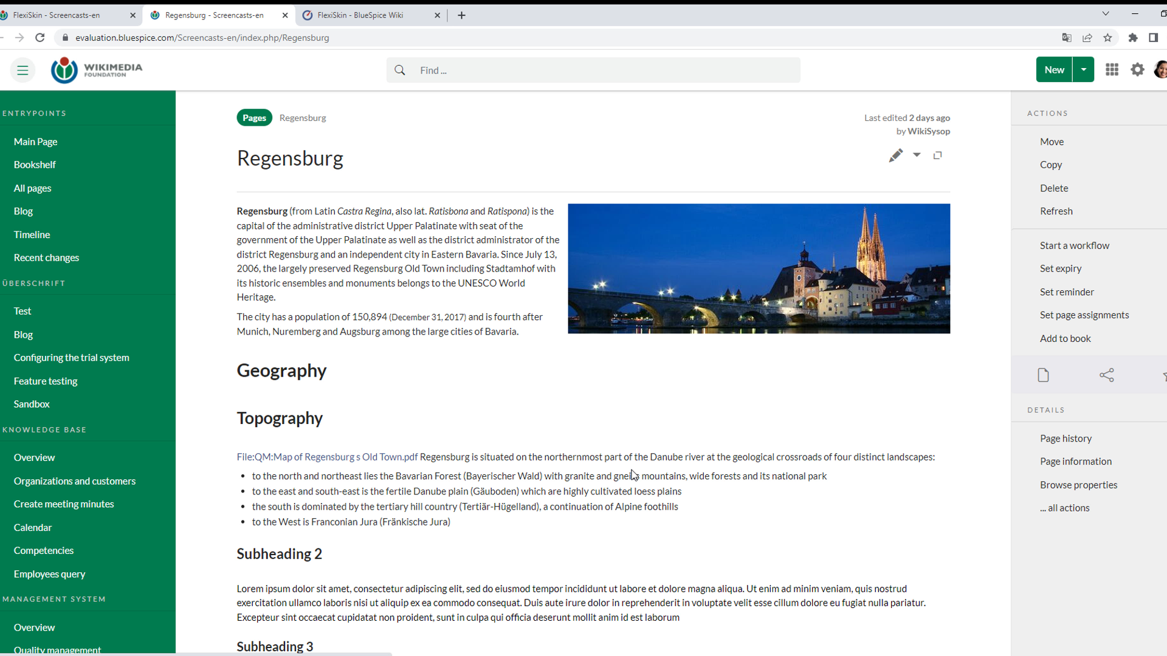Focus the Find search field

(593, 70)
